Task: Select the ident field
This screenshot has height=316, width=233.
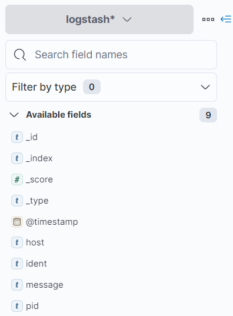Action: pos(36,264)
